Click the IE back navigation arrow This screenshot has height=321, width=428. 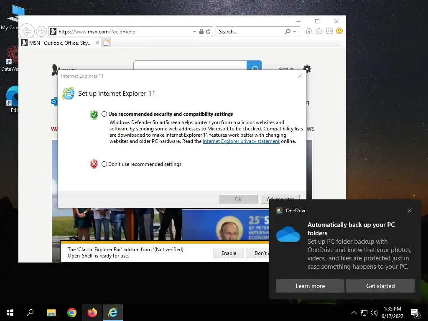pyautogui.click(x=27, y=31)
